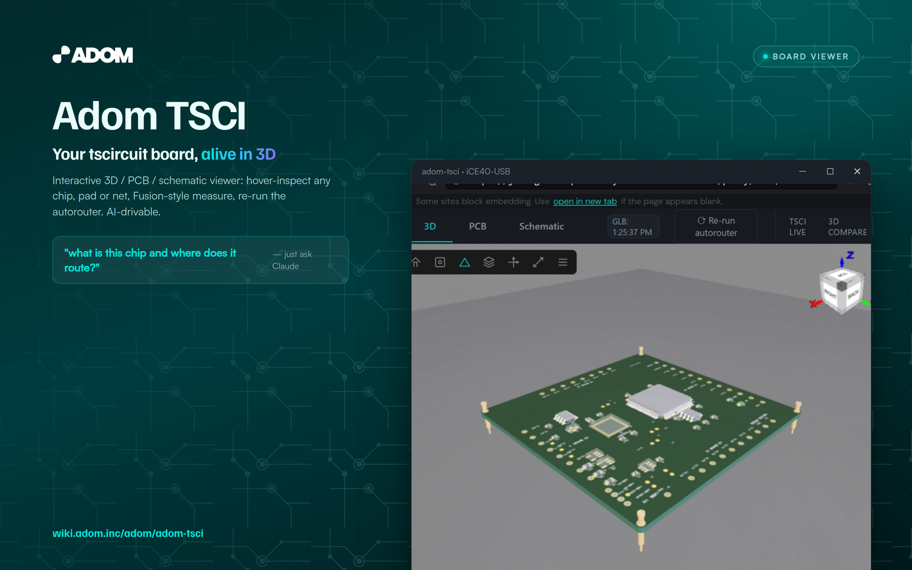Click the quoted chip question card
Image resolution: width=912 pixels, height=570 pixels.
(200, 260)
